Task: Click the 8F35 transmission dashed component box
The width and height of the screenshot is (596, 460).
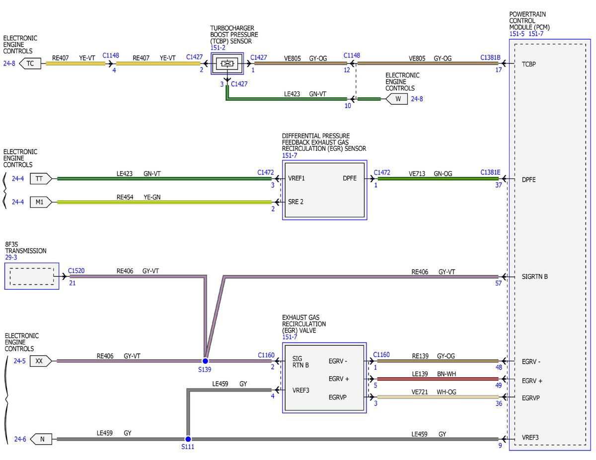Action: [x=32, y=276]
